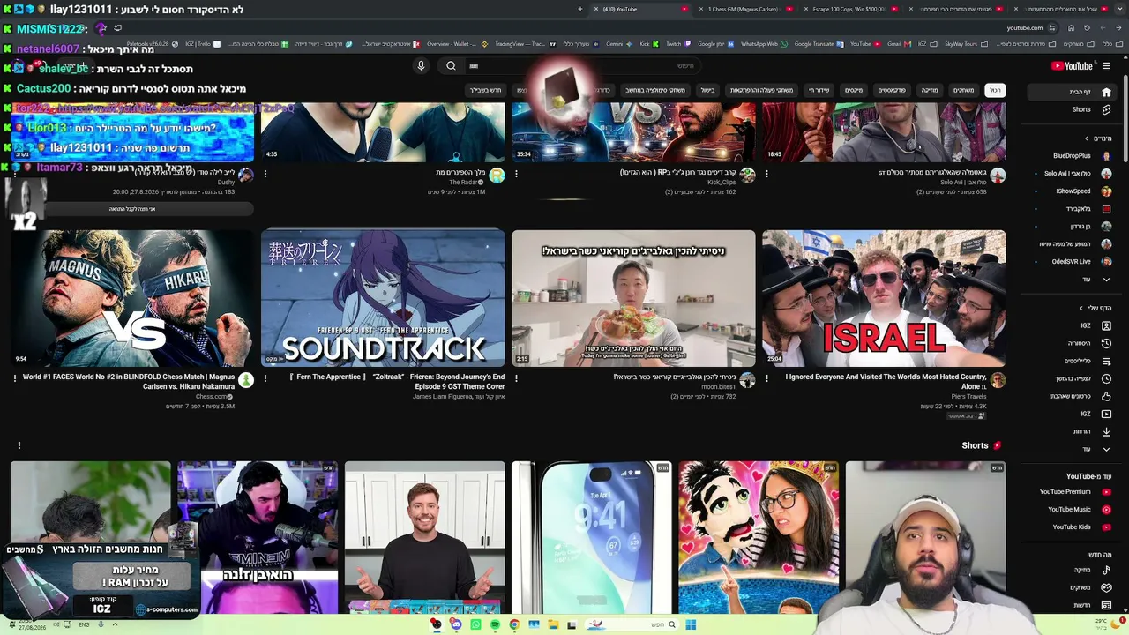Collapse the sidebar with the hamburger menu icon
Screen dimensions: 1129x635
click(x=1106, y=66)
